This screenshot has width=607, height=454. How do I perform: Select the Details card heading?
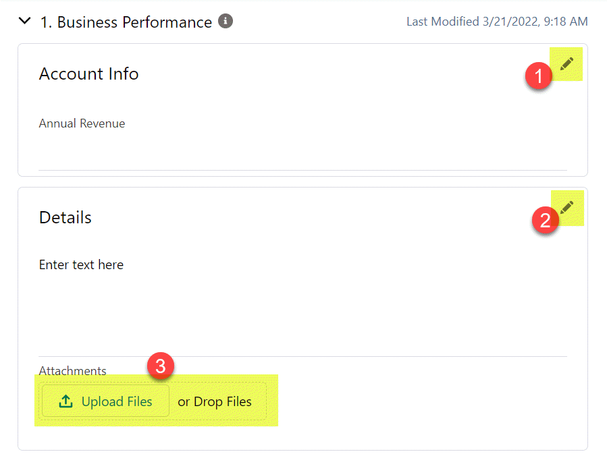point(65,217)
